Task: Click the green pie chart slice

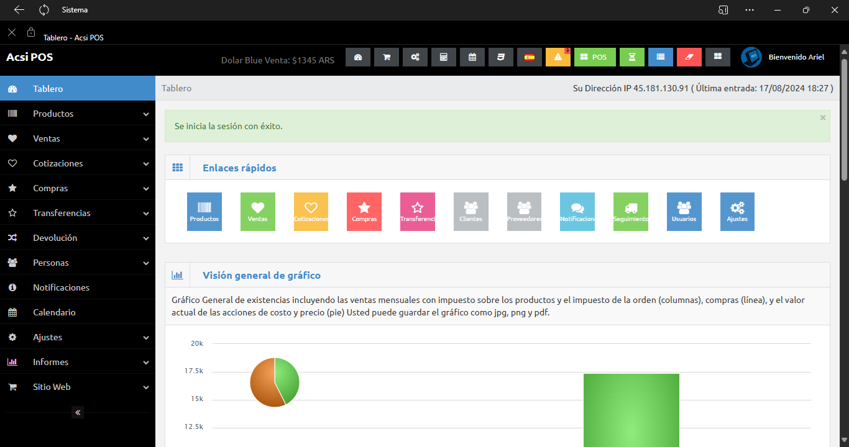Action: coord(288,379)
